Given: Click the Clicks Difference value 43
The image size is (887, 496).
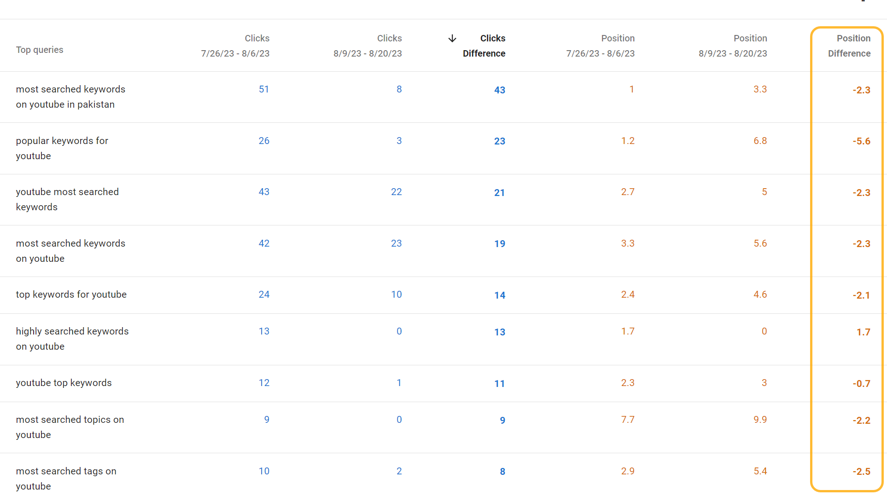Looking at the screenshot, I should [x=500, y=90].
